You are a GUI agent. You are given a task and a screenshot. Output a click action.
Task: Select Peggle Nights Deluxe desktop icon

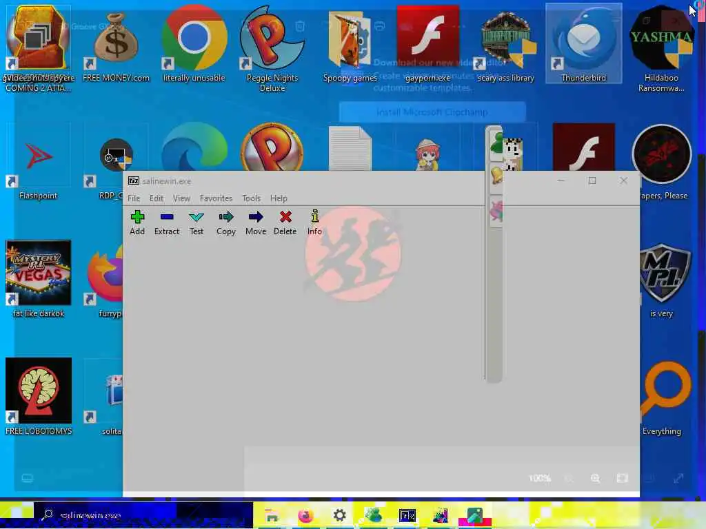[x=272, y=49]
